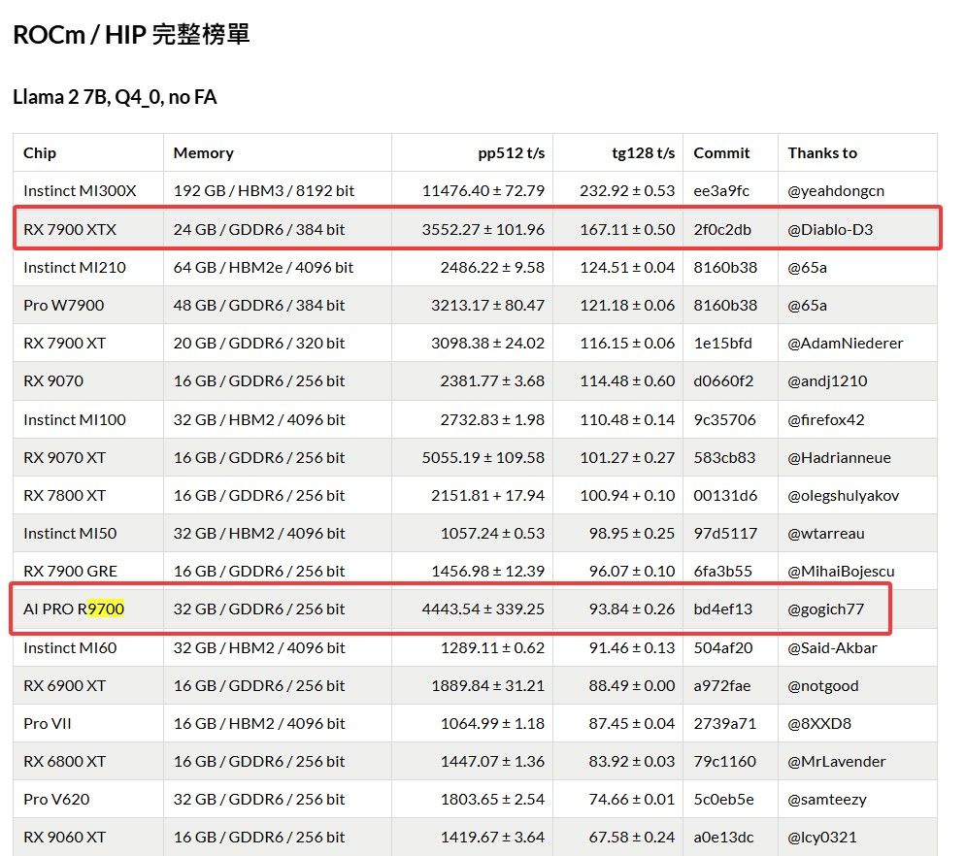This screenshot has width=966, height=856.
Task: Click the Llama 2 7B, Q4_0, no FA subheading
Action: [115, 97]
